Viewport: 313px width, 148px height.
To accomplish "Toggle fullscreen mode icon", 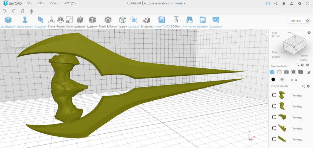I will click(x=307, y=3).
